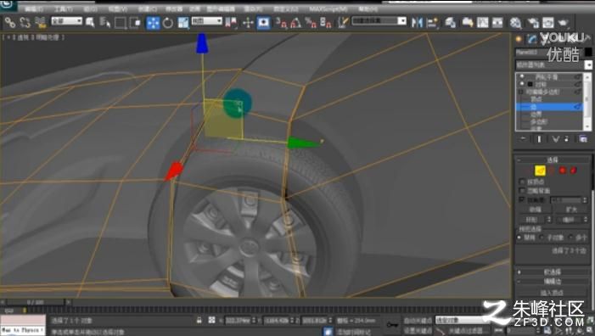595x336 pixels.
Task: Click the Ring selection button
Action: click(532, 220)
